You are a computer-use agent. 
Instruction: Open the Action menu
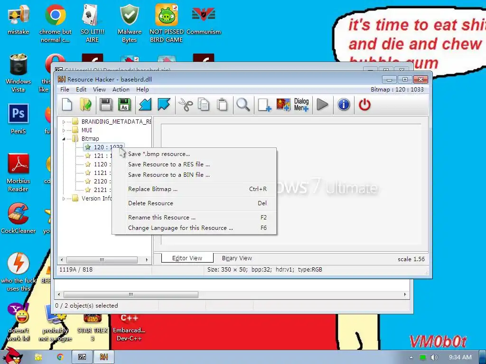(121, 90)
